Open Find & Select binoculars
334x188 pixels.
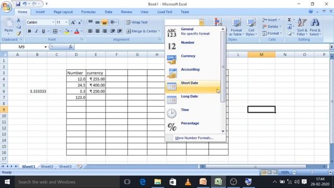(x=315, y=27)
